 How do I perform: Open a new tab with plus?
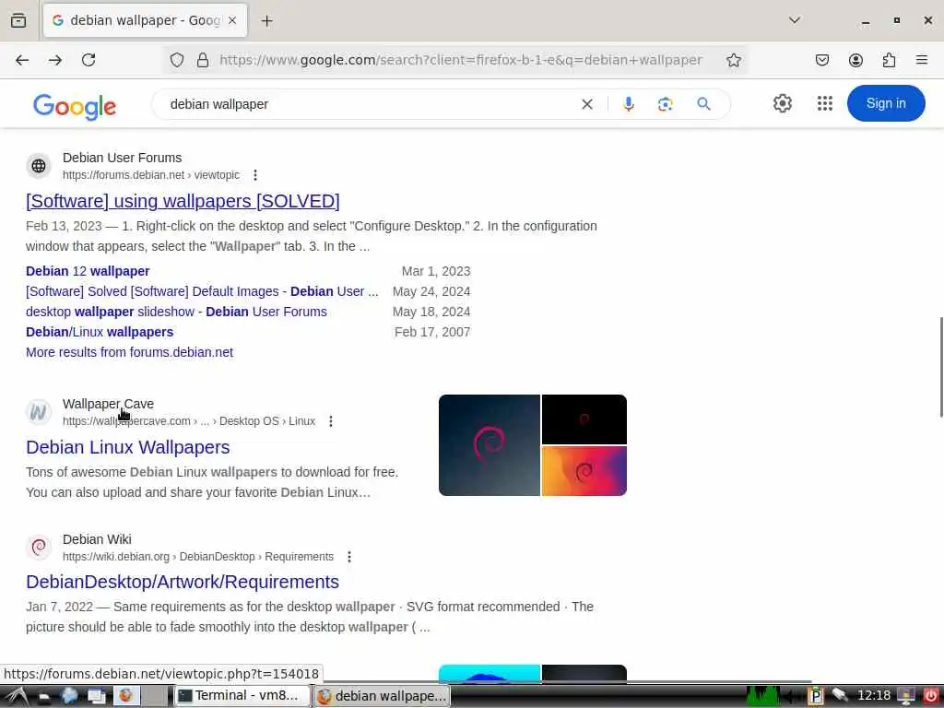pos(266,21)
